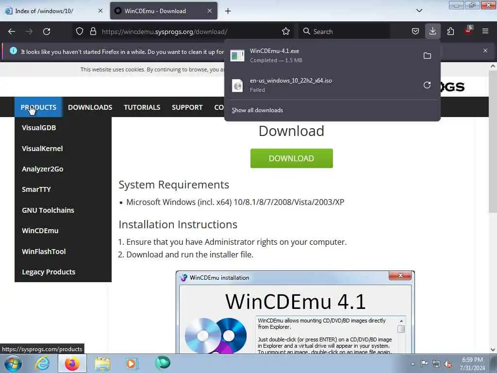Viewport: 497px width, 373px height.
Task: Retry the failed windows_10 iso download
Action: (x=427, y=85)
